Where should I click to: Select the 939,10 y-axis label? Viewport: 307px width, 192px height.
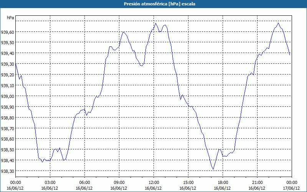(7, 85)
